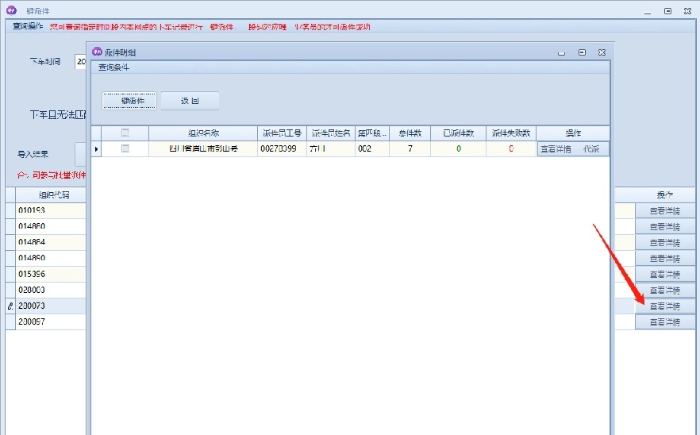Click 代派 in the dialog's operation column
Viewport: 700px width, 435px height.
(591, 148)
